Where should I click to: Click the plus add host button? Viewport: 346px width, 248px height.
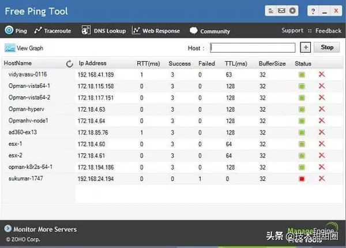(x=306, y=47)
